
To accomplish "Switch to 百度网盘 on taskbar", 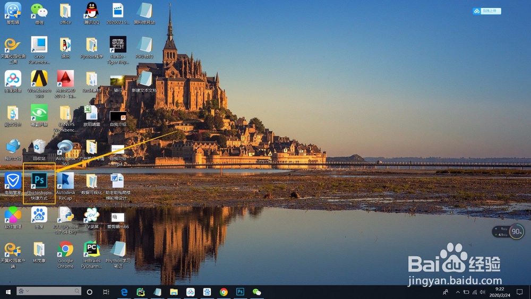I will [190, 292].
